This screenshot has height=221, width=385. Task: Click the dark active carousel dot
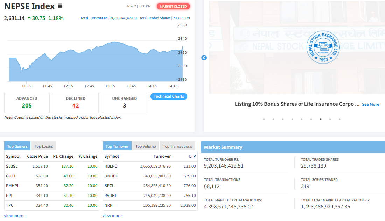tap(321, 119)
